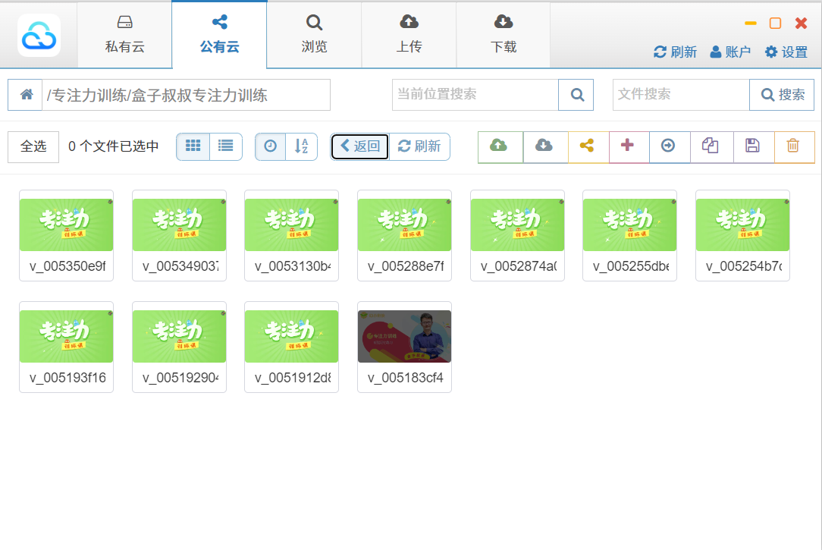The width and height of the screenshot is (822, 550).
Task: Click the path field showing 专注力训练
Action: (x=186, y=95)
